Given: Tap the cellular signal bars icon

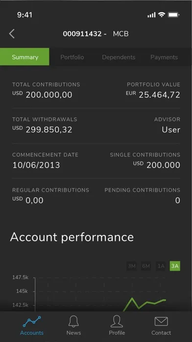Looking at the screenshot, I should tap(151, 15).
